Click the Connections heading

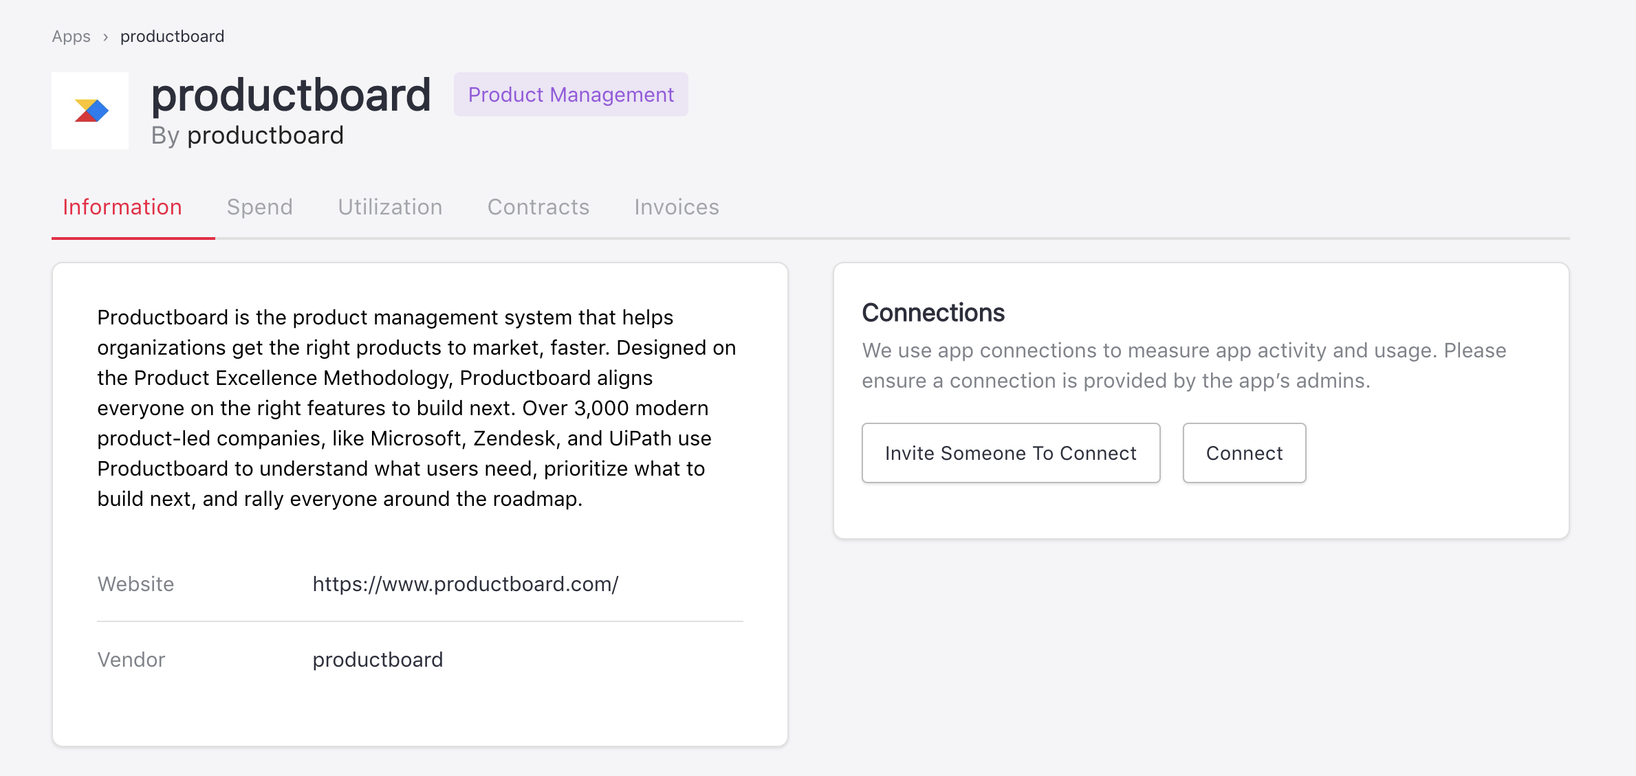pyautogui.click(x=932, y=313)
